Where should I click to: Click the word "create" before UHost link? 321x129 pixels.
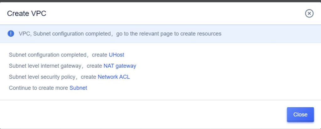[x=100, y=55]
